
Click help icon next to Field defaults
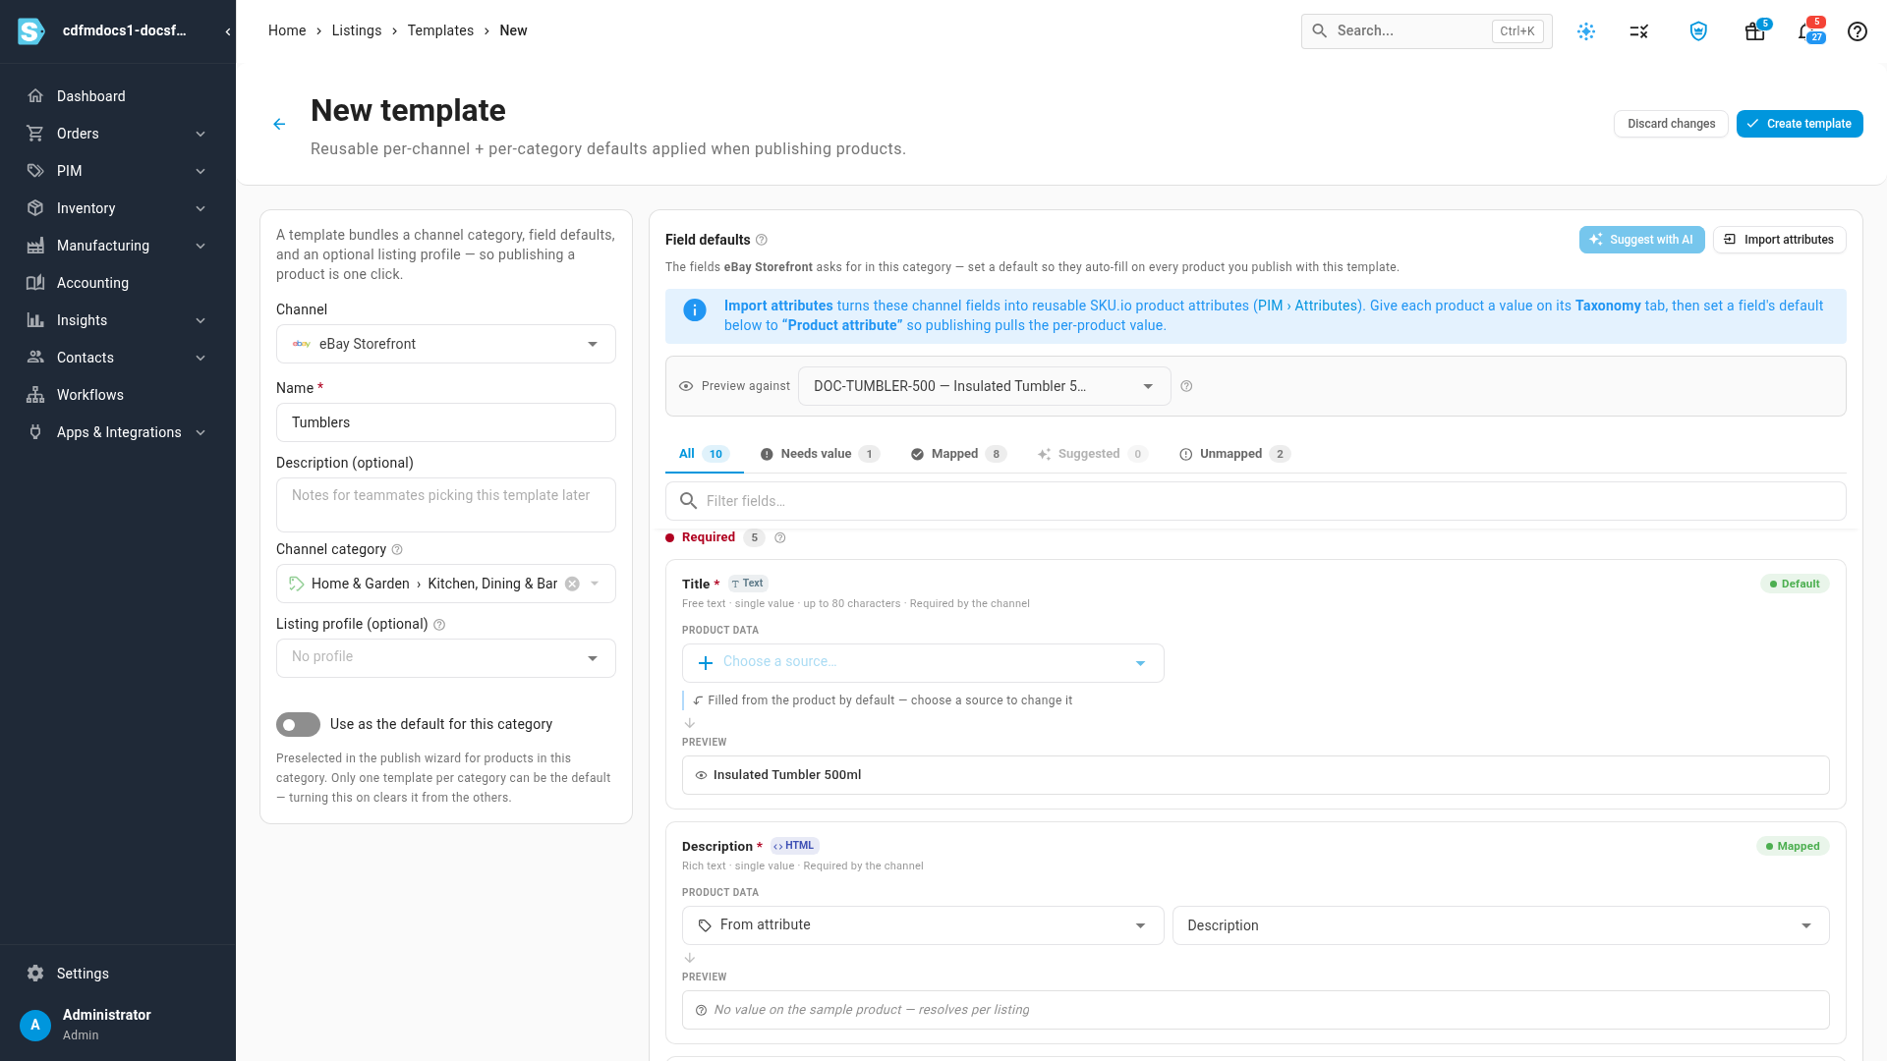[x=762, y=240]
